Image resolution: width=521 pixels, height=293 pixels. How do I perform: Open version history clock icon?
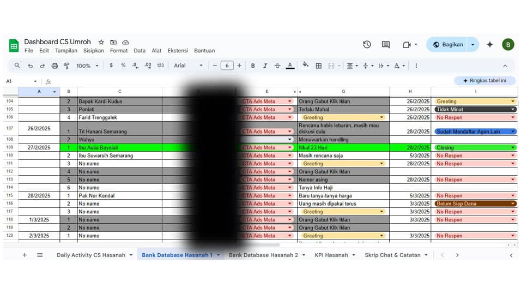(x=367, y=45)
